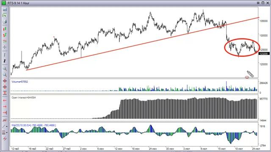Click the '2 июн' date label
Viewport: 271px width, 152px height.
83,149
